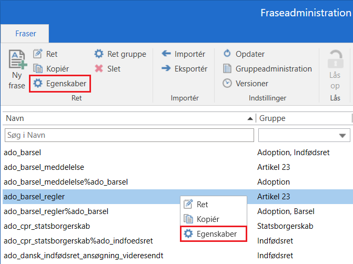Click the Søg i Navn field

pos(128,136)
